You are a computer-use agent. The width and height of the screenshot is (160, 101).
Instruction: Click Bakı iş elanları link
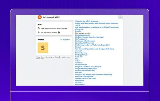[79, 81]
